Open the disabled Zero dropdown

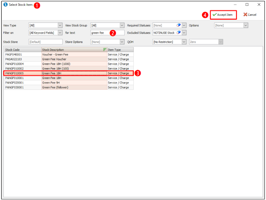click(221, 42)
